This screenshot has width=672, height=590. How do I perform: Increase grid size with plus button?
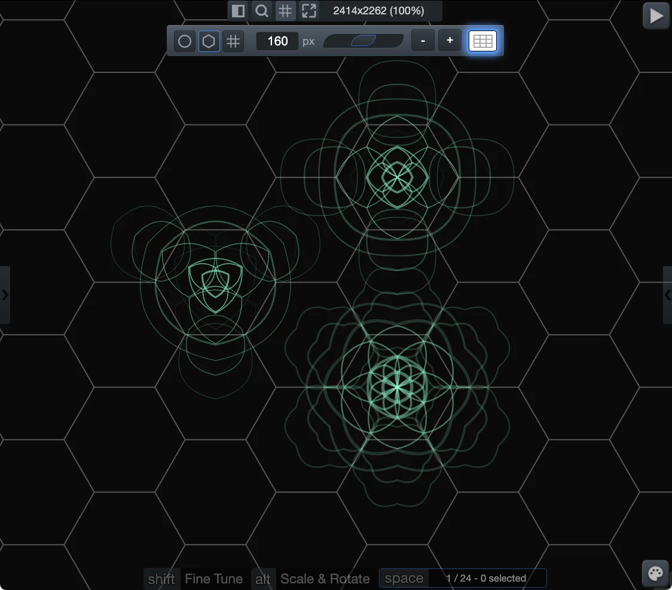pyautogui.click(x=450, y=41)
